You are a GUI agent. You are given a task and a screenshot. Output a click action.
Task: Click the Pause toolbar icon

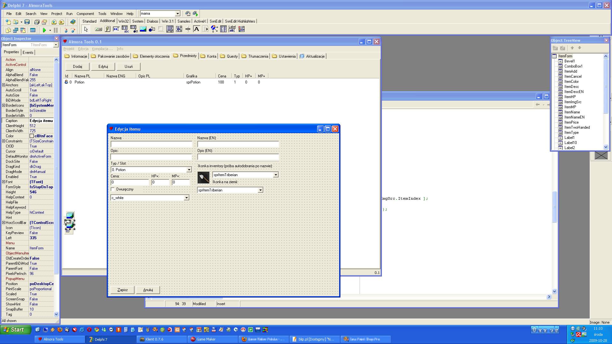[x=56, y=30]
